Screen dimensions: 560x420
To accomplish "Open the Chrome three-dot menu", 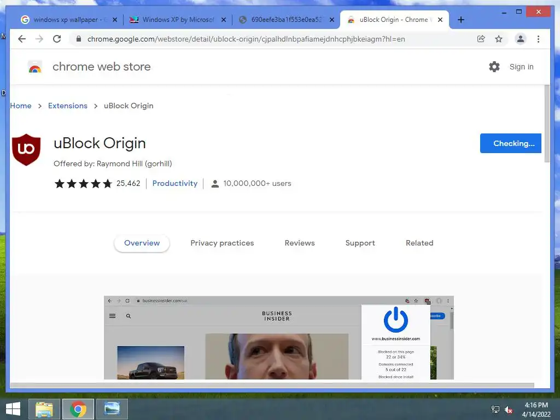I will coord(538,39).
